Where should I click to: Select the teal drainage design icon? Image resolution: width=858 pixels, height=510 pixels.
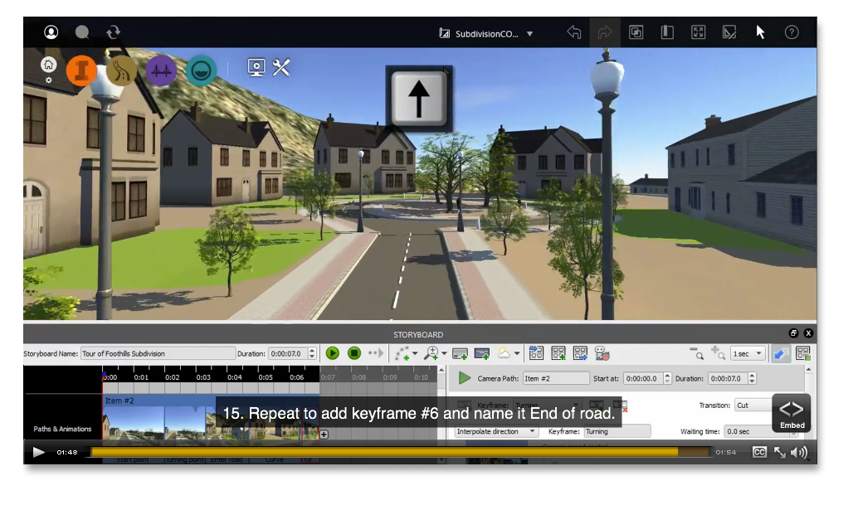click(x=201, y=70)
